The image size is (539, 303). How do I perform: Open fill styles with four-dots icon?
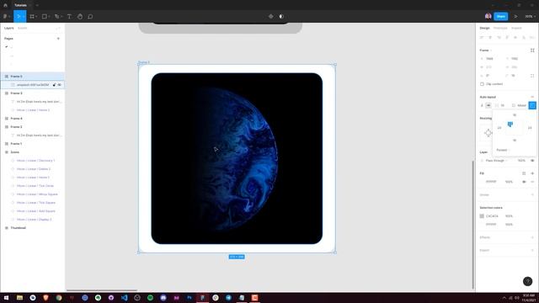click(524, 173)
